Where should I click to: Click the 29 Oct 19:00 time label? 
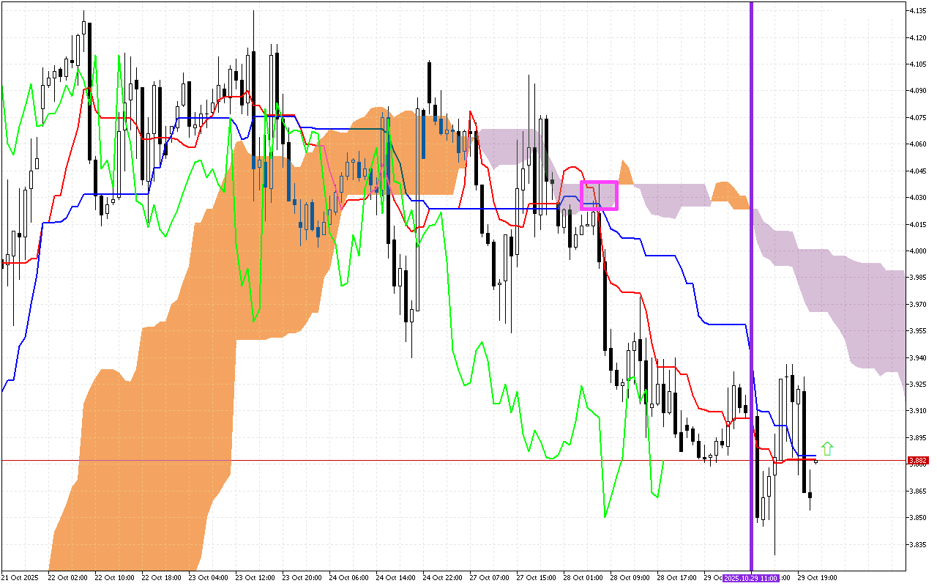(819, 578)
